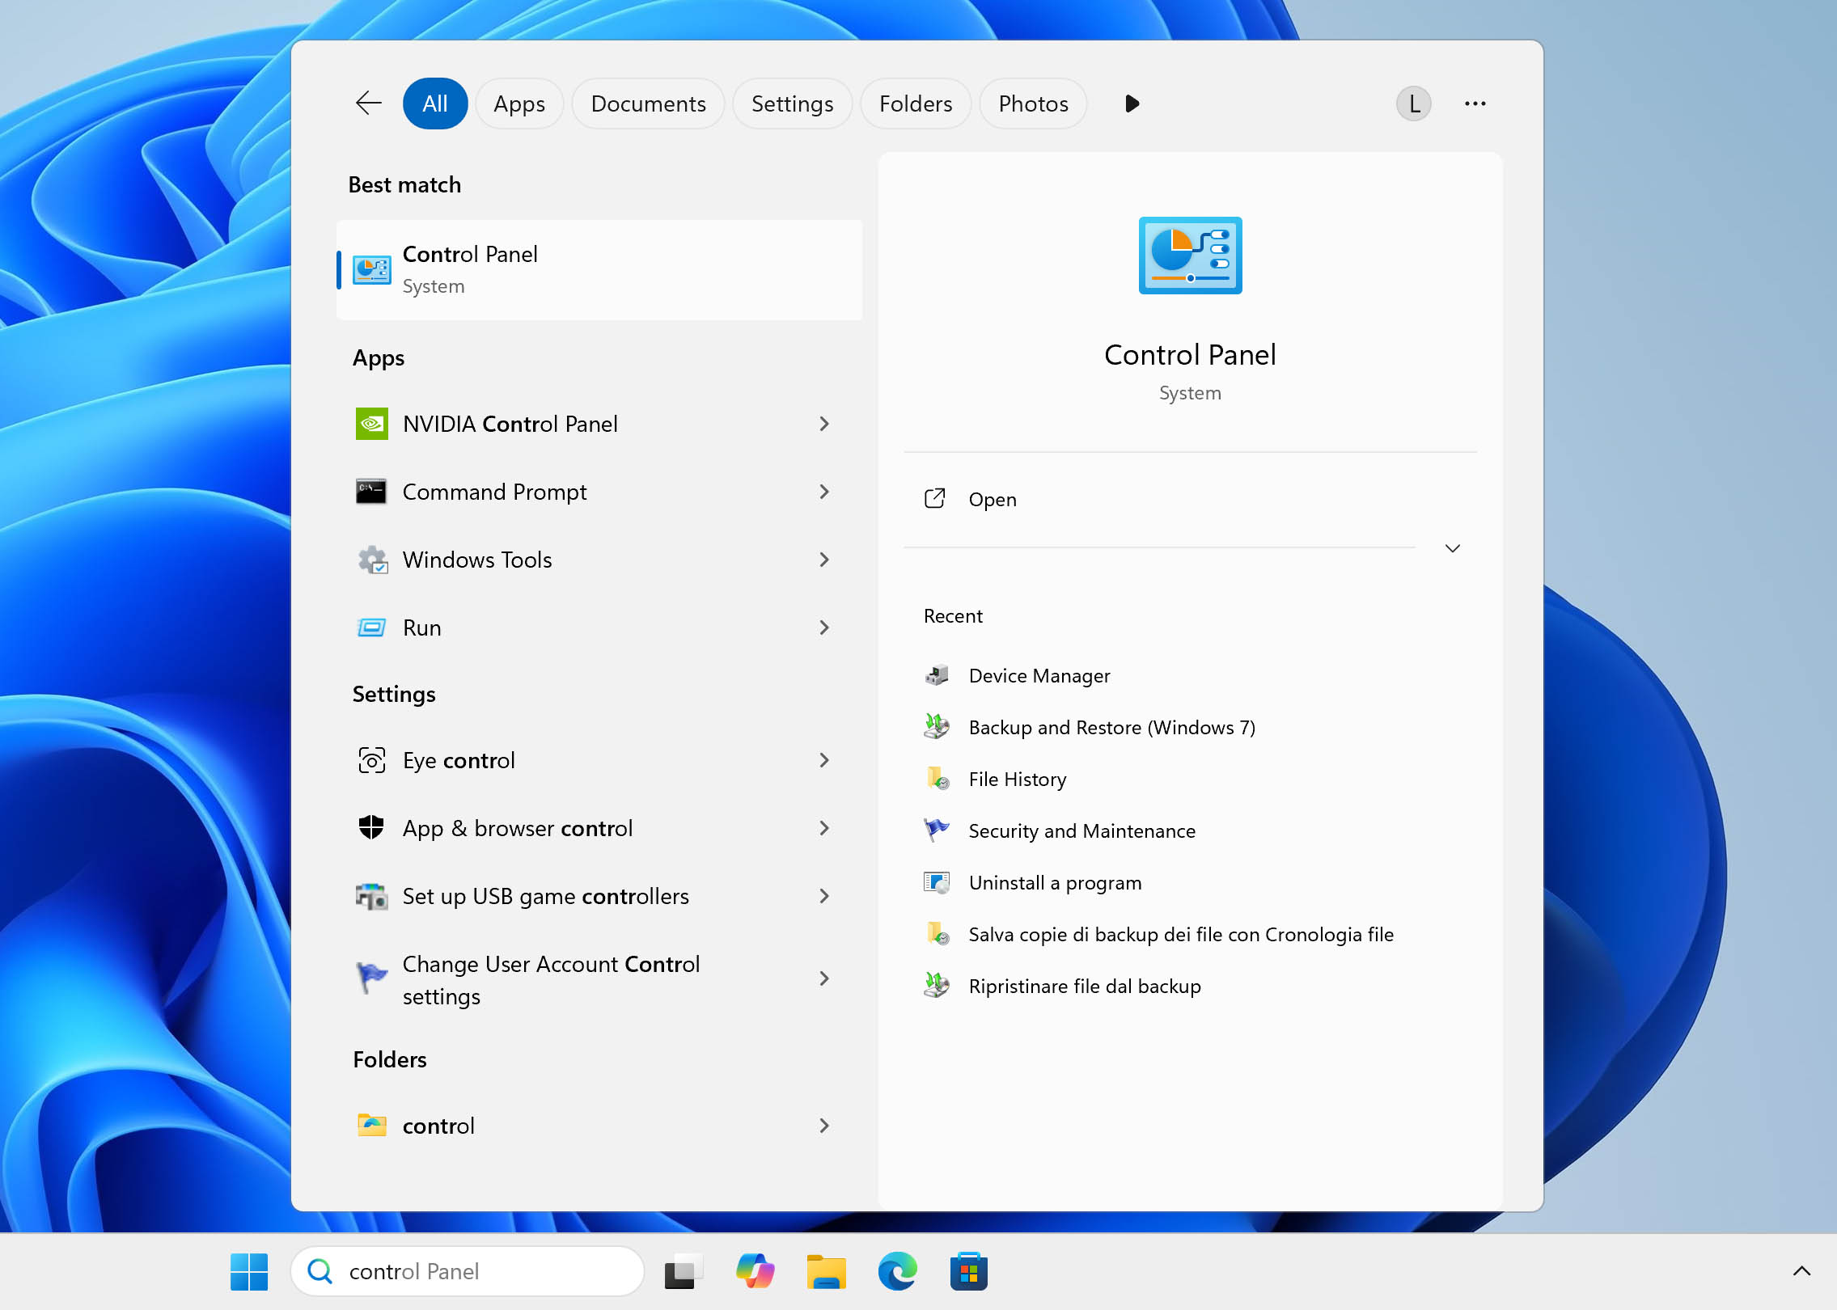The width and height of the screenshot is (1837, 1310).
Task: Expand the Run result chevron
Action: pos(824,628)
